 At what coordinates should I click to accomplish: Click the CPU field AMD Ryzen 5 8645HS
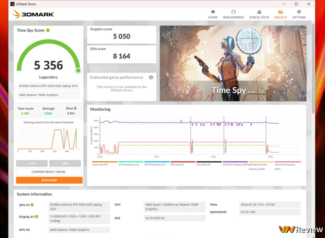click(174, 207)
